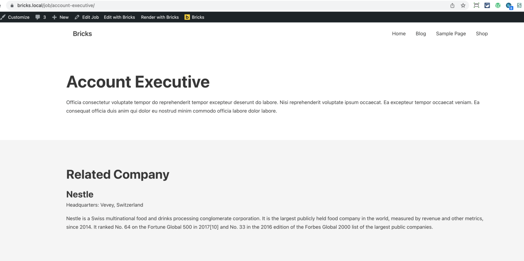Open the blue square browser extension
This screenshot has height=261, width=524.
click(487, 5)
